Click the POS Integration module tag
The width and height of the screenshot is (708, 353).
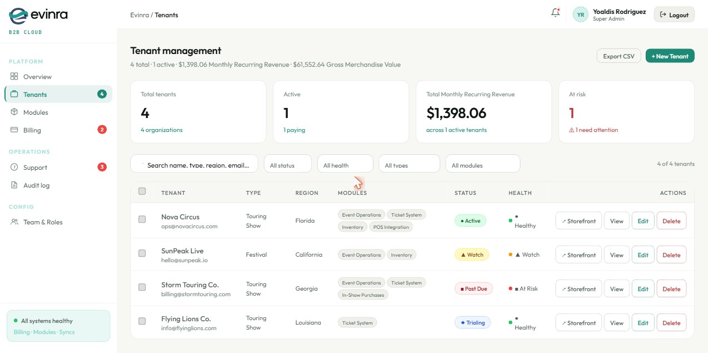pyautogui.click(x=391, y=227)
